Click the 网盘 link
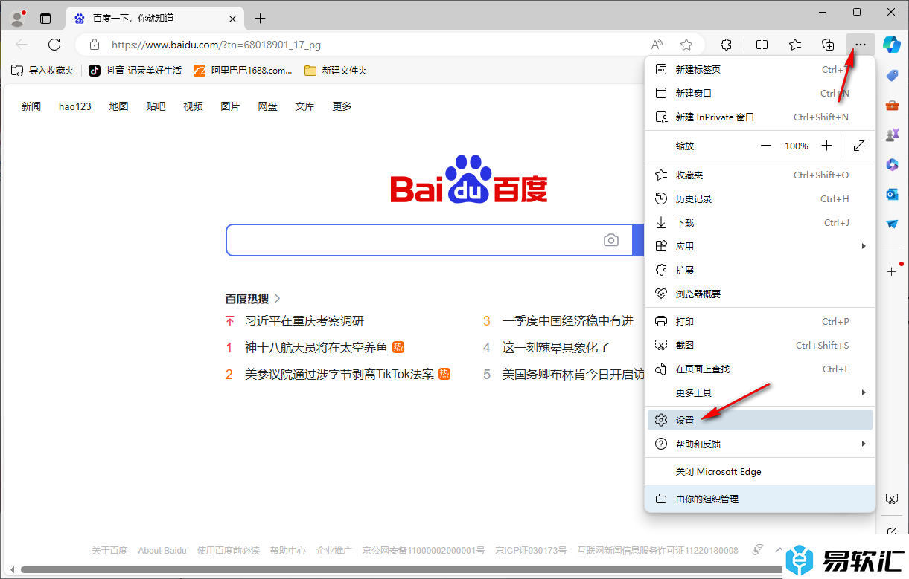Screen dimensions: 909x579 pyautogui.click(x=267, y=106)
